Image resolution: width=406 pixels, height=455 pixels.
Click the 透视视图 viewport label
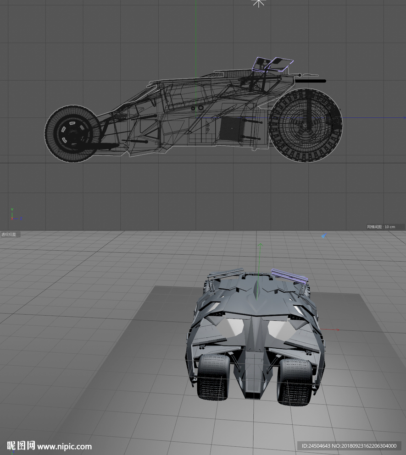[9, 235]
